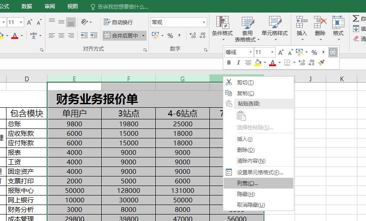
Task: Toggle bold in the mini toolbar
Action: pyautogui.click(x=229, y=63)
